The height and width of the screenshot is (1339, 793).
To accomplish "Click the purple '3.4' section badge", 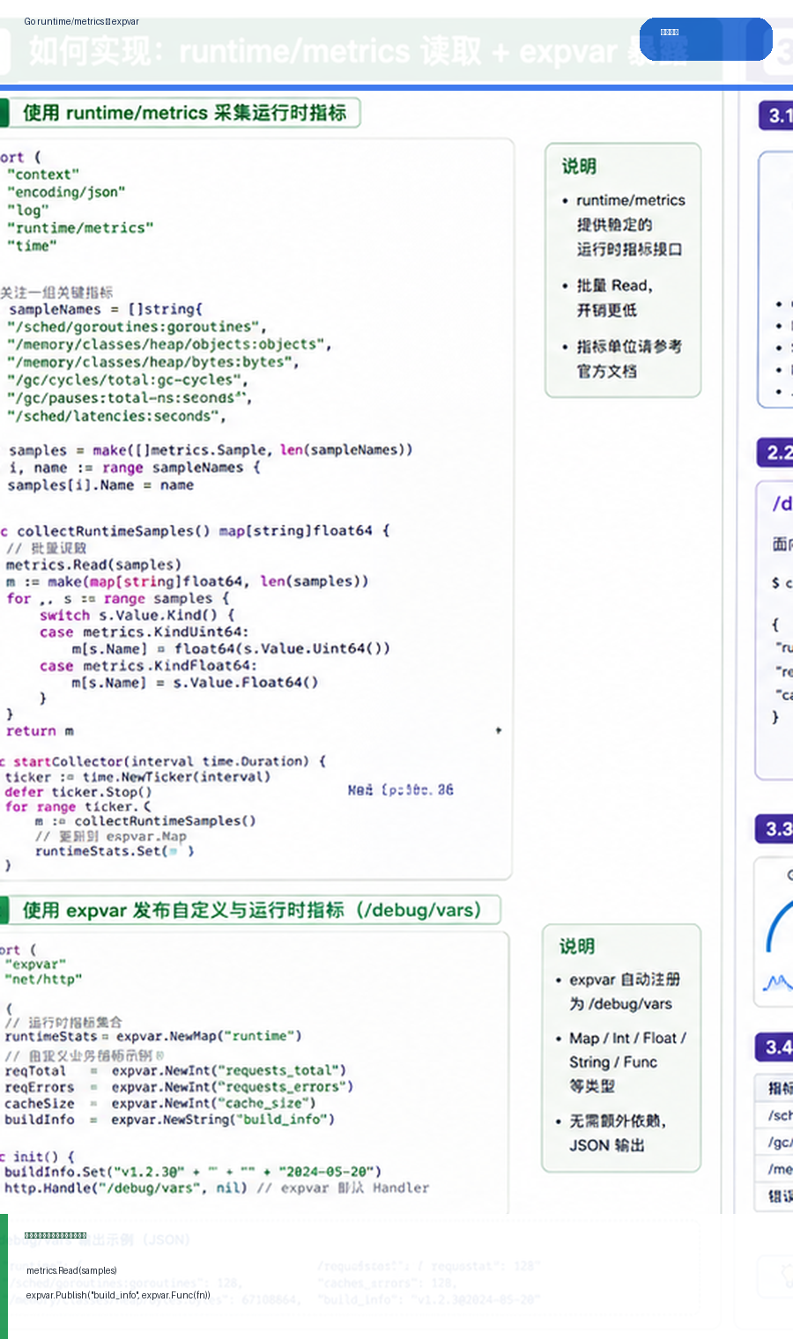I will point(774,1047).
